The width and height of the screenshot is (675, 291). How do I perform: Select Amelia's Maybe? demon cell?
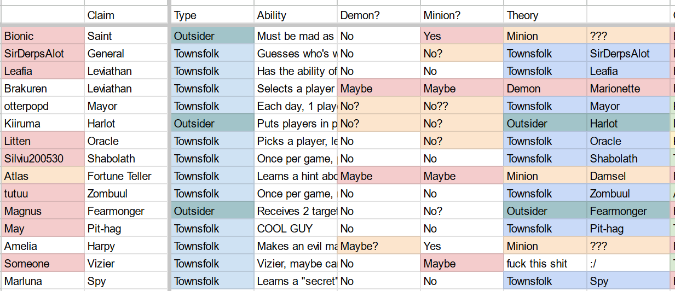click(379, 246)
